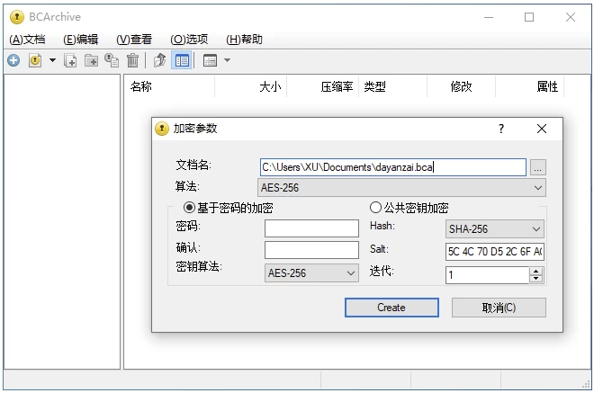Viewport: 594px width, 393px height.
Task: Toggle the folder tree panel view icon
Action: click(x=182, y=60)
